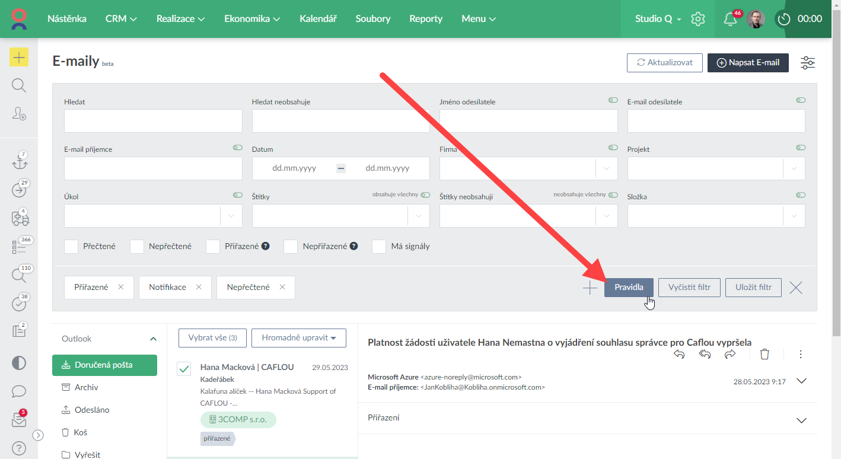
Task: Open the Hromadně upravit dropdown
Action: click(299, 337)
